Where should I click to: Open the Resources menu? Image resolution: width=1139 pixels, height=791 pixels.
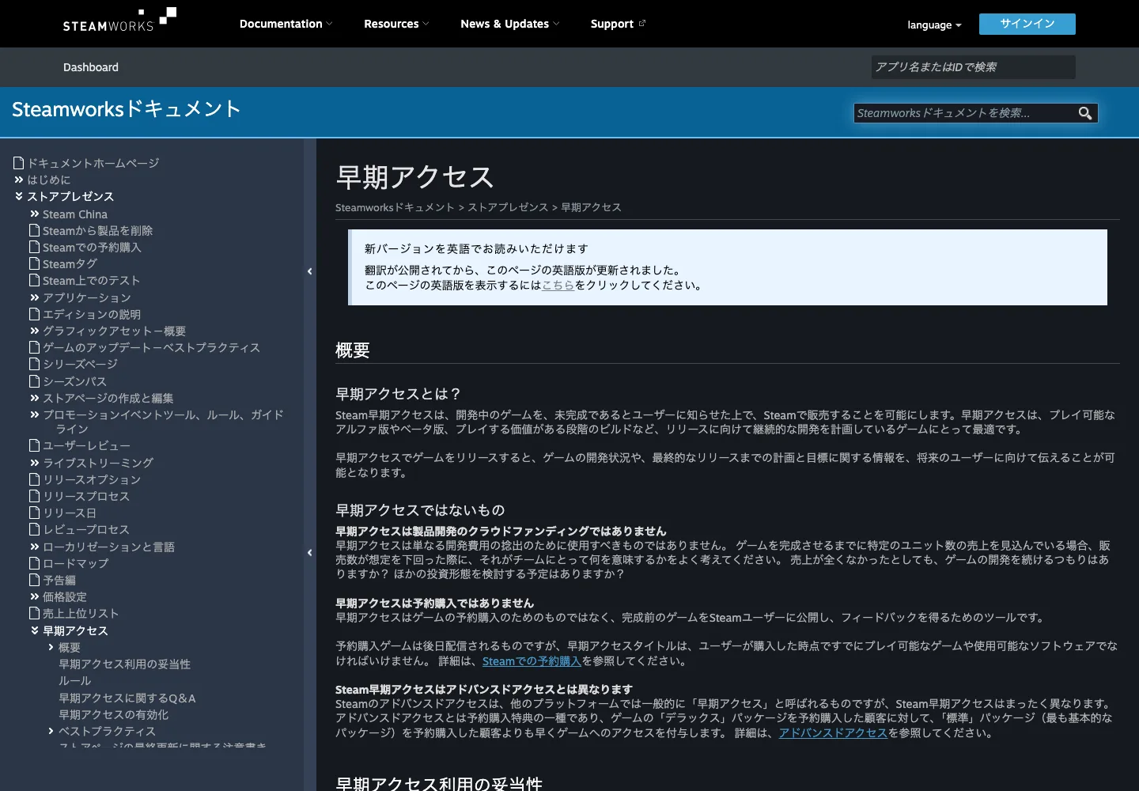(396, 24)
